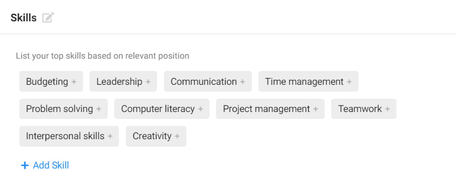Image resolution: width=456 pixels, height=192 pixels.
Task: Select the Budgeting skill tag
Action: tap(51, 82)
